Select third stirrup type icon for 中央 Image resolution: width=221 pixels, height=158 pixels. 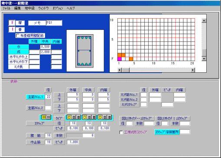point(94,117)
